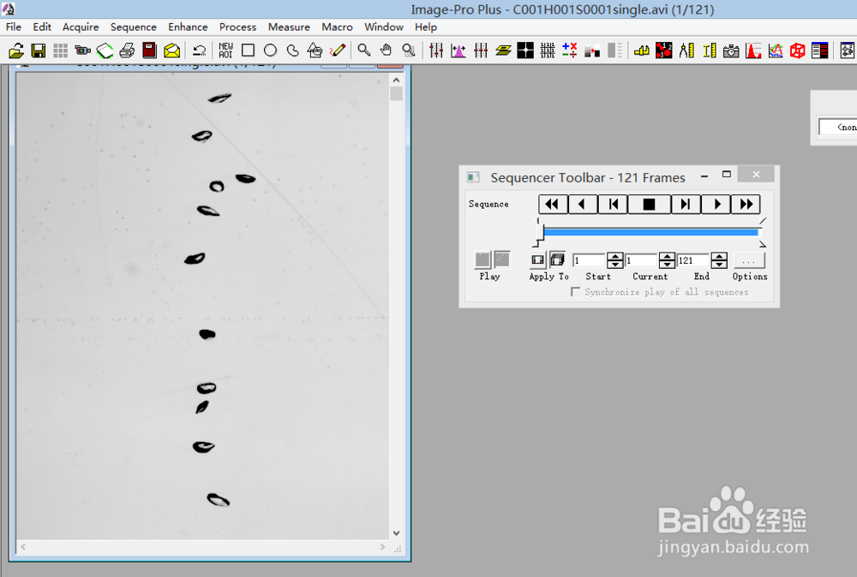
Task: Open the Enhance menu
Action: (188, 27)
